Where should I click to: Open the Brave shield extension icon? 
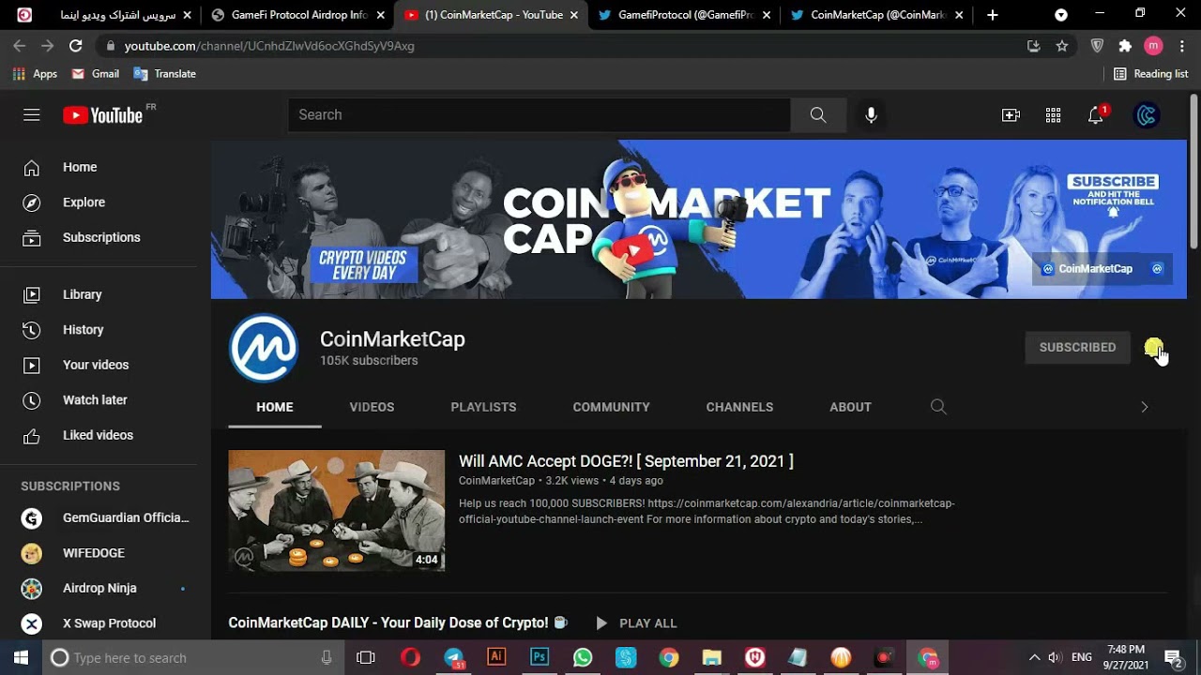[x=1097, y=46]
